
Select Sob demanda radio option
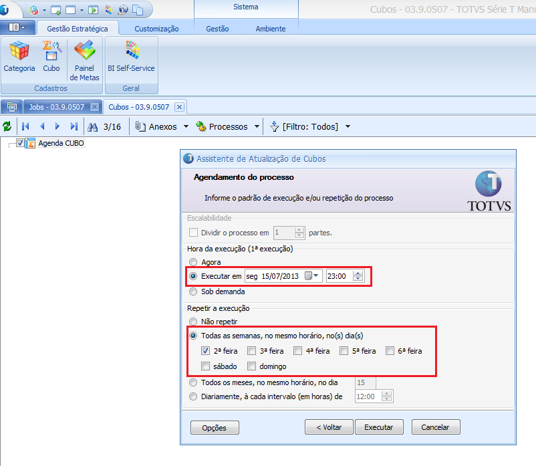click(x=193, y=292)
